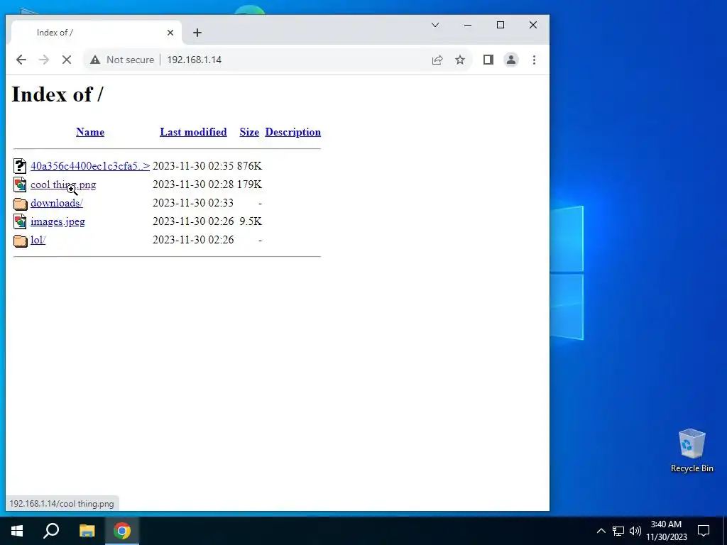Minimize the Chrome window
The image size is (727, 545).
click(x=468, y=25)
